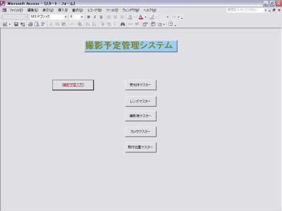Toggle Align Left
This screenshot has width=282, height=211.
pyautogui.click(x=109, y=17)
